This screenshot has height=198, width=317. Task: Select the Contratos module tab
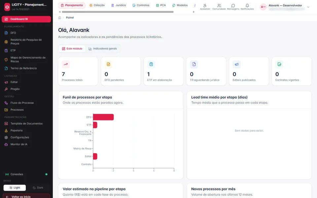pyautogui.click(x=141, y=5)
